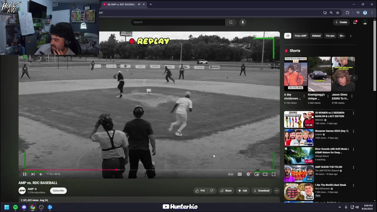The width and height of the screenshot is (377, 212).
Task: Share the AMP vs. RDC BASEBALL video
Action: [x=226, y=191]
